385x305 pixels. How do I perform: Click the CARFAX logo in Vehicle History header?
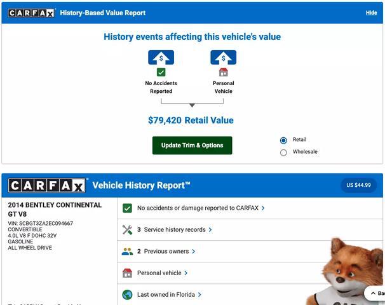47,186
